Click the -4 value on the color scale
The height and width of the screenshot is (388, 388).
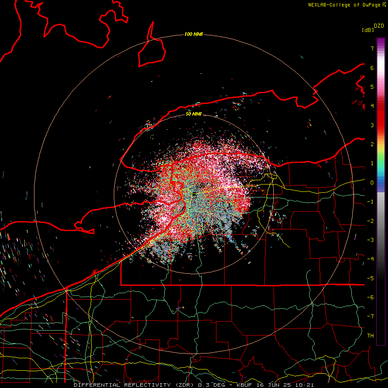(370, 259)
